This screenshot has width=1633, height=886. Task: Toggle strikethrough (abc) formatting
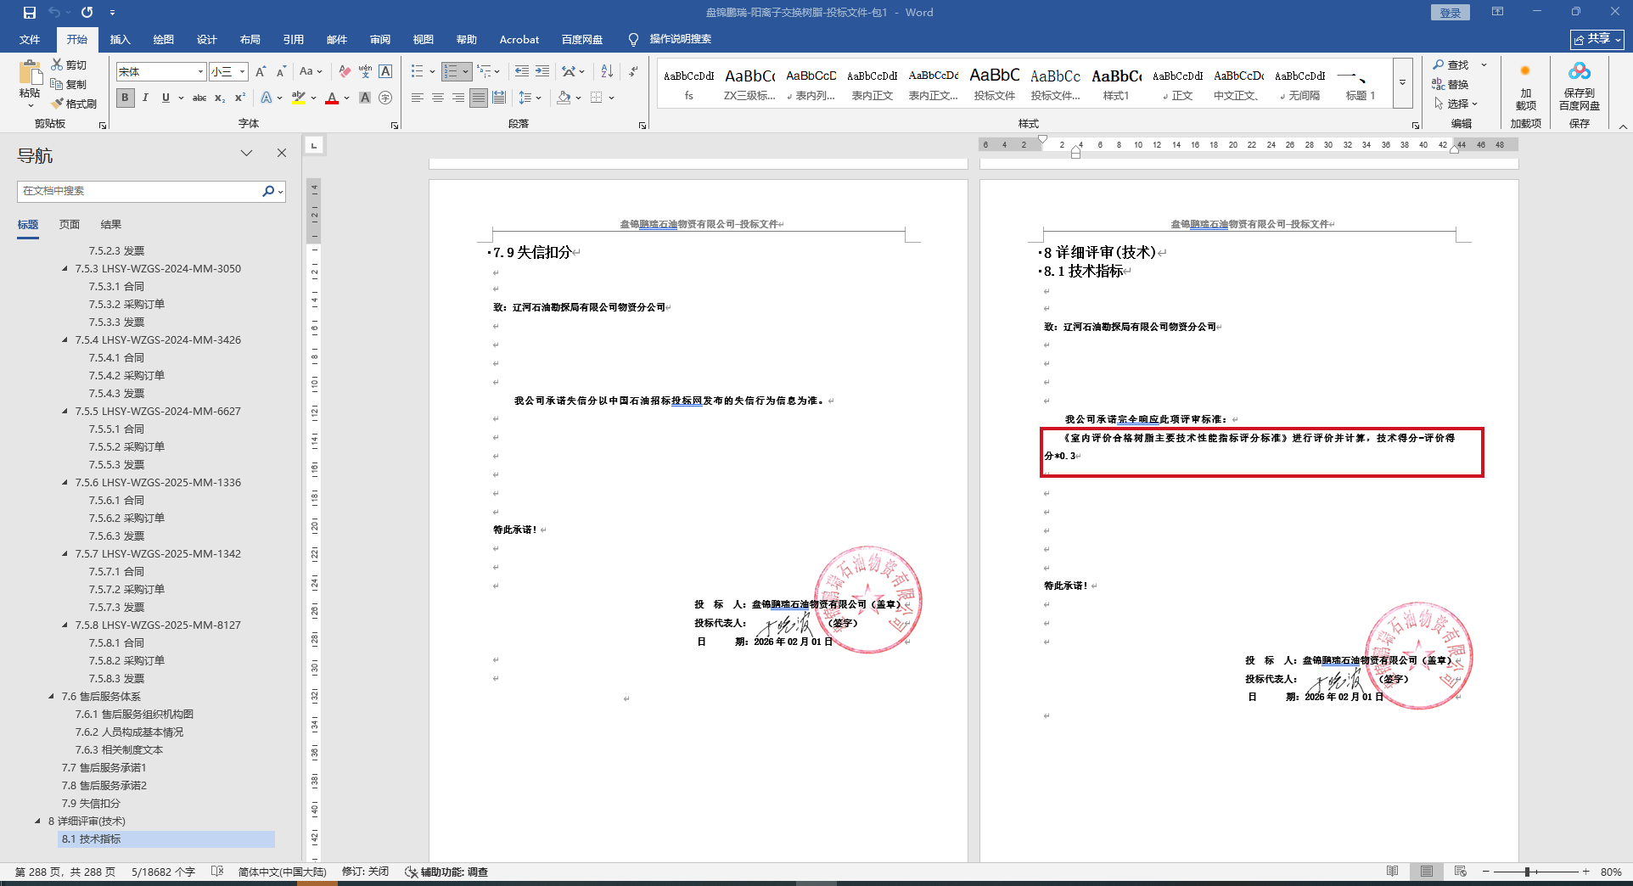(x=199, y=98)
